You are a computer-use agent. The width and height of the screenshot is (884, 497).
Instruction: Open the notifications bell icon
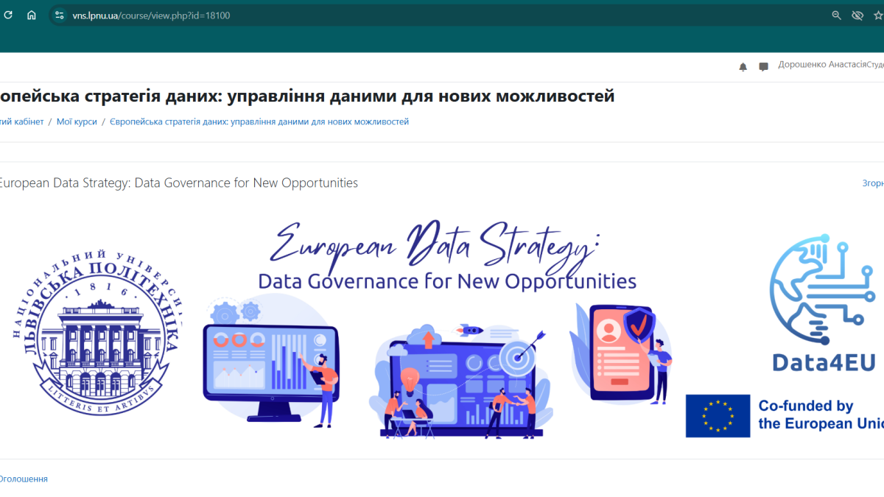(743, 67)
